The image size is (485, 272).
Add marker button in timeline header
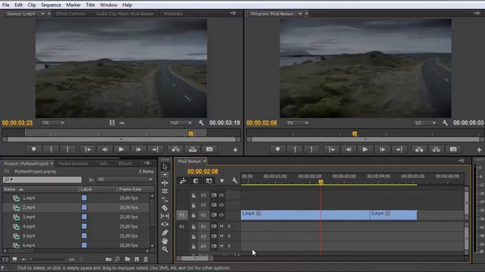[x=222, y=181]
